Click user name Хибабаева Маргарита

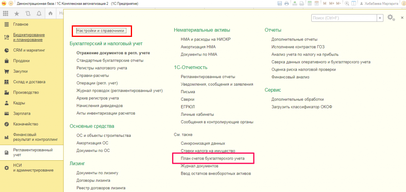[x=381, y=4]
